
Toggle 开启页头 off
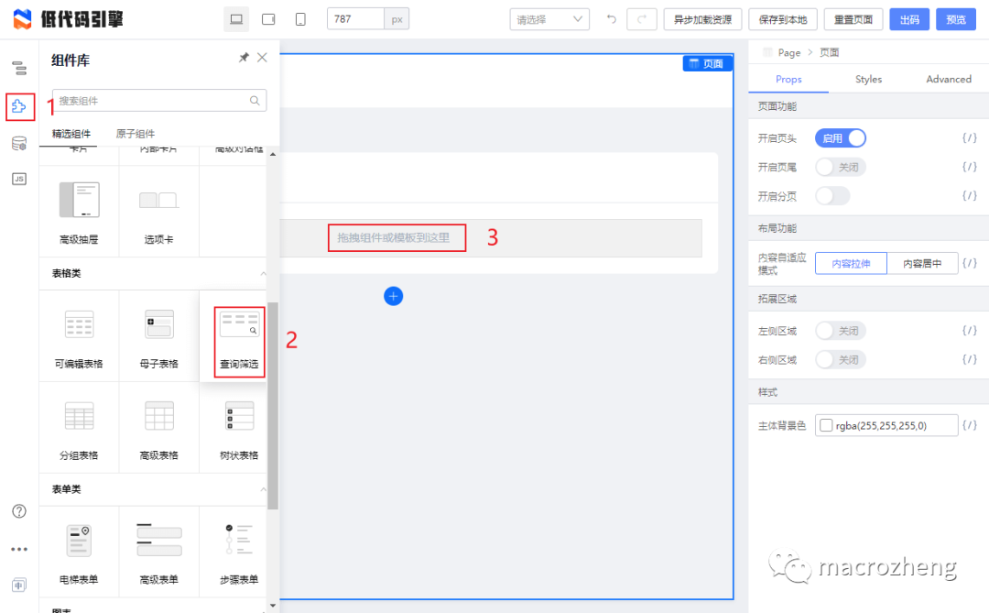[x=840, y=137]
